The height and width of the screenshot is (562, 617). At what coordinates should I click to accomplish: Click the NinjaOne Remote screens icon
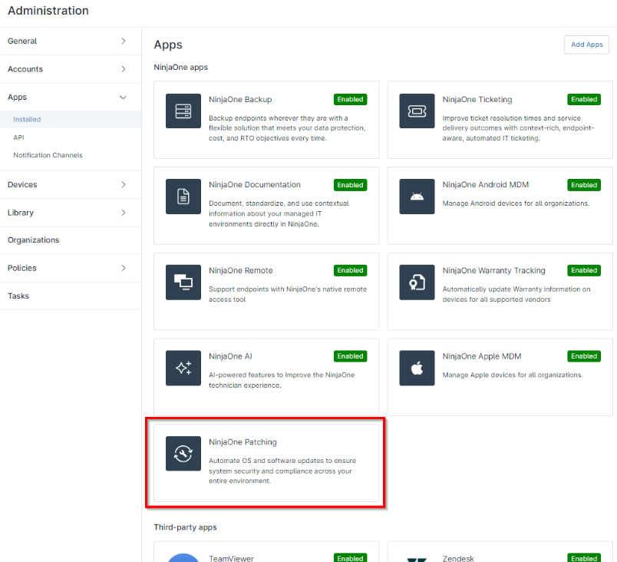click(183, 283)
